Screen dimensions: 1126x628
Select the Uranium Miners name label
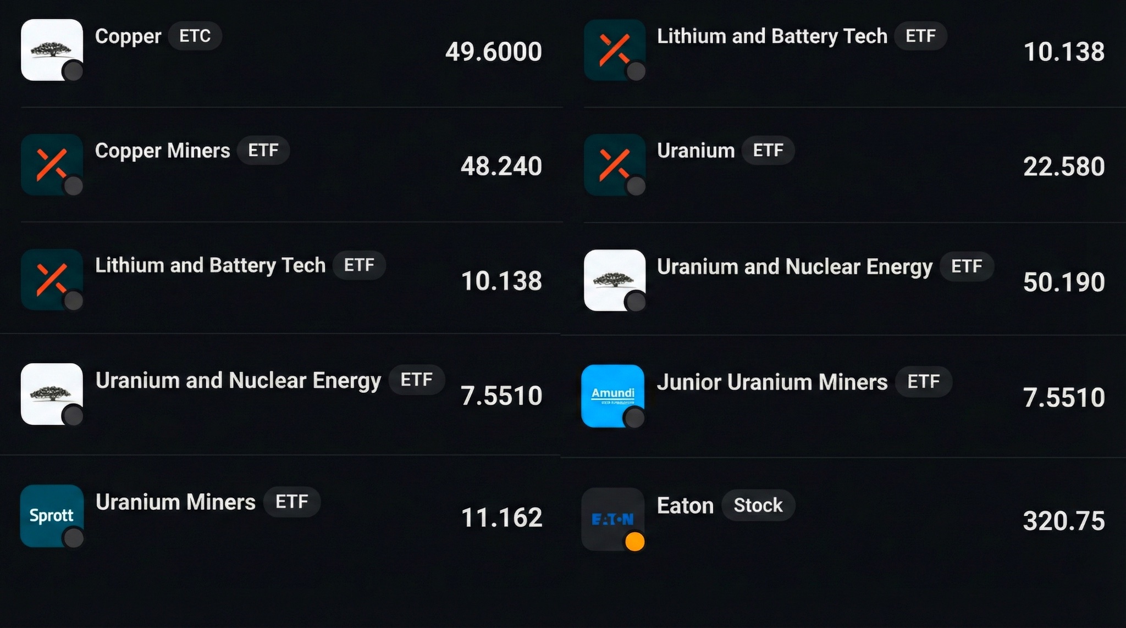[175, 502]
